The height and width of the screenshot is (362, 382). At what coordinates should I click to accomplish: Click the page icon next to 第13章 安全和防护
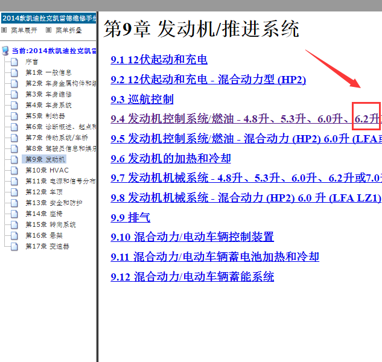pyautogui.click(x=14, y=203)
